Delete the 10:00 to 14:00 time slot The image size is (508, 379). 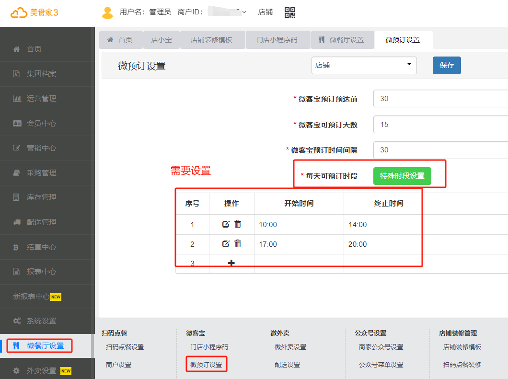point(238,224)
